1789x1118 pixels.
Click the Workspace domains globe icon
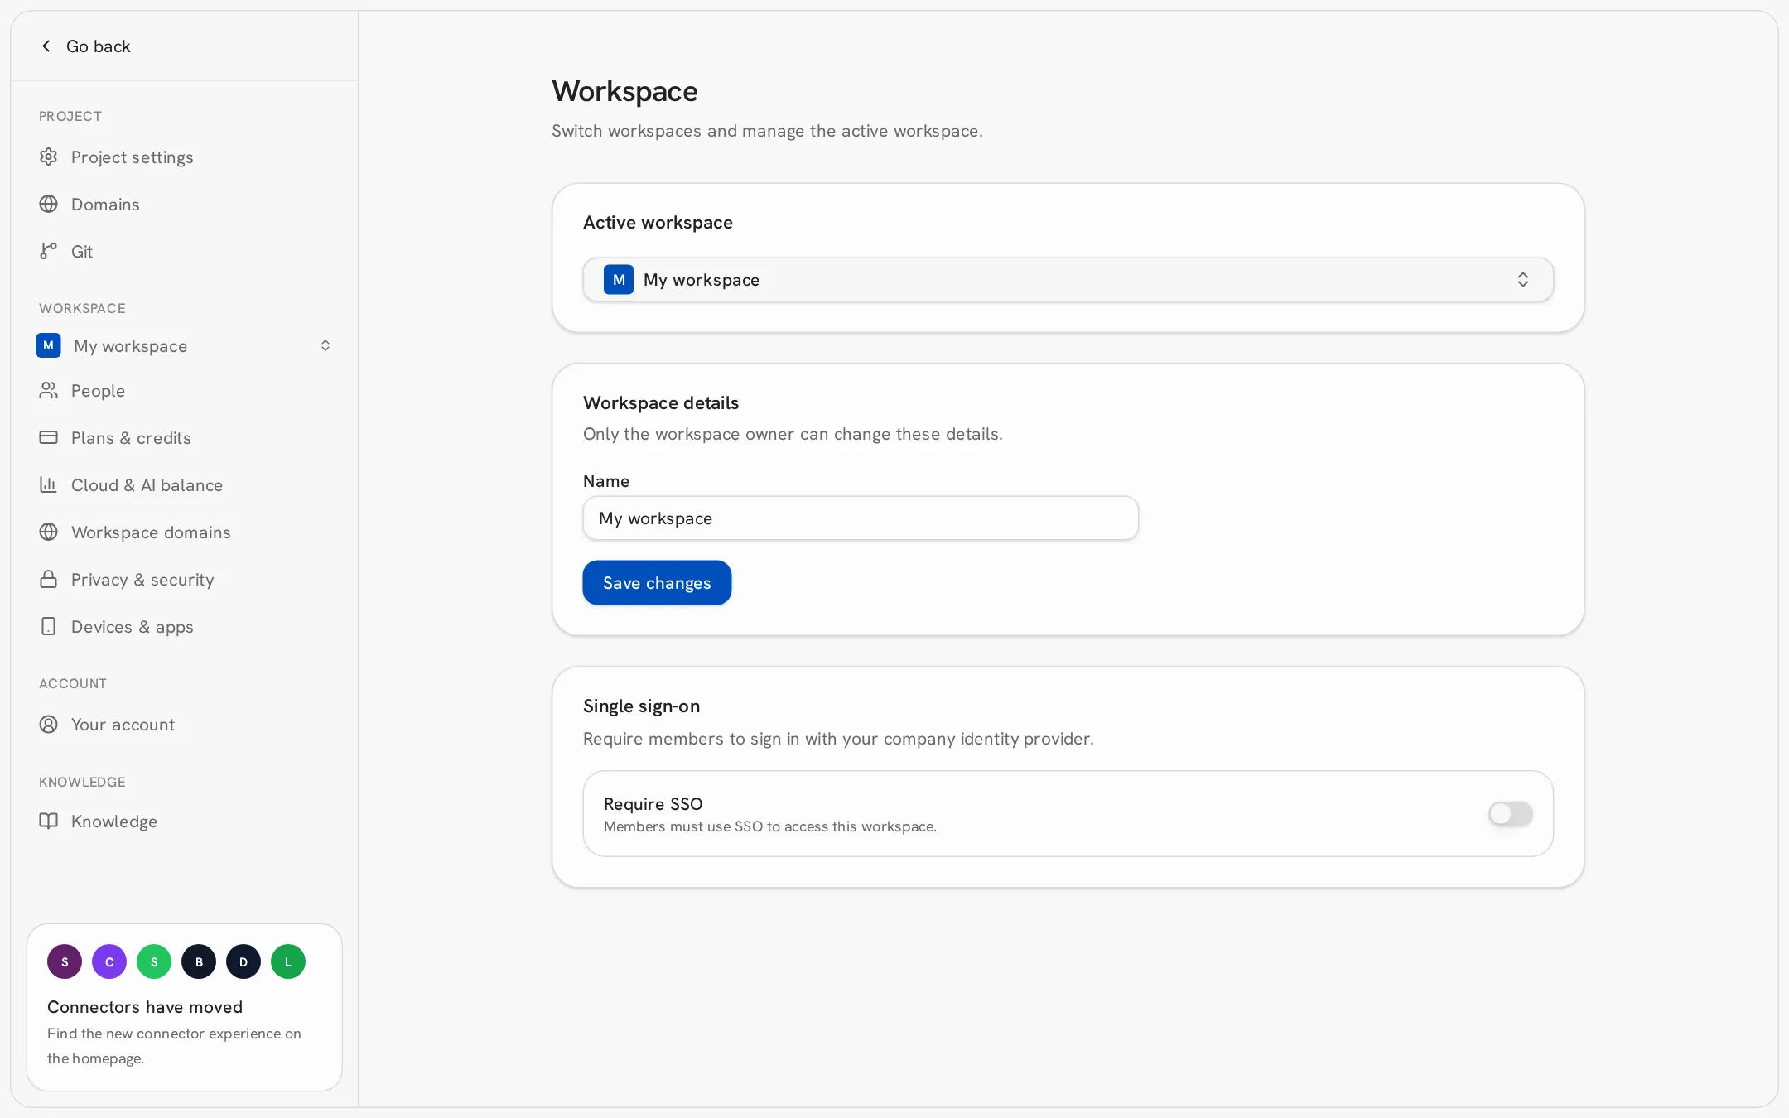point(49,532)
